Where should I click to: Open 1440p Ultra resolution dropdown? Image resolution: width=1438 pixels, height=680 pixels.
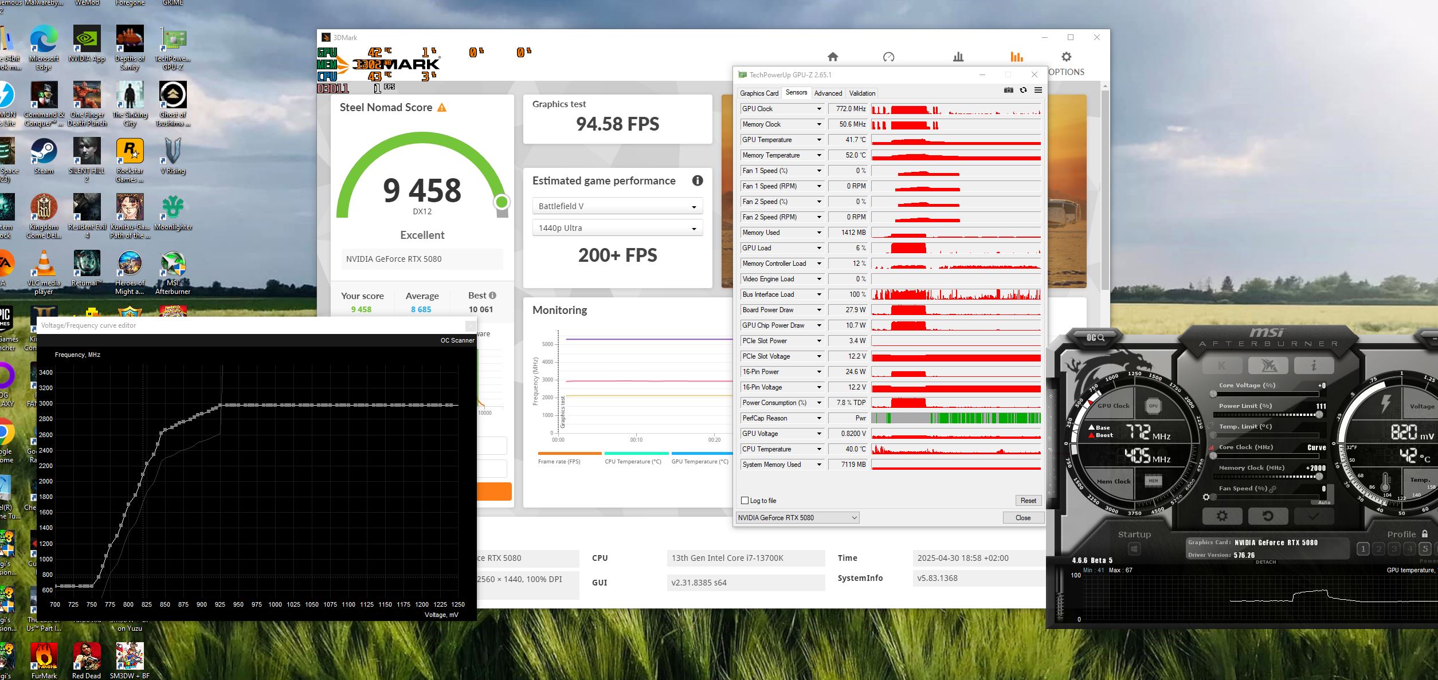[x=617, y=228]
